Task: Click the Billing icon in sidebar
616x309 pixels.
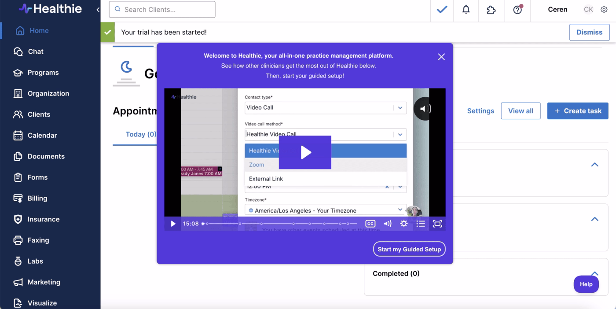Action: (18, 198)
